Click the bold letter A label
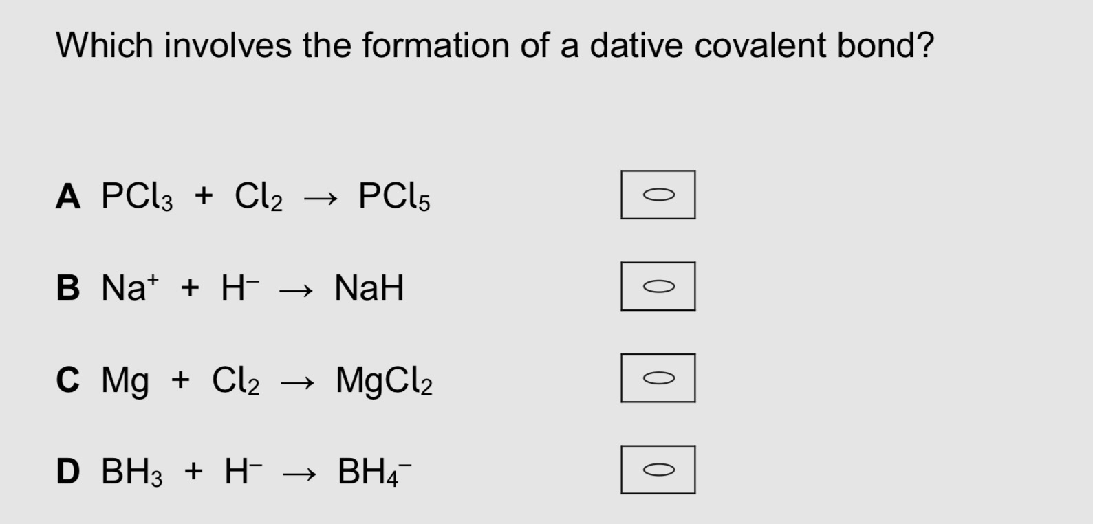 pyautogui.click(x=69, y=197)
